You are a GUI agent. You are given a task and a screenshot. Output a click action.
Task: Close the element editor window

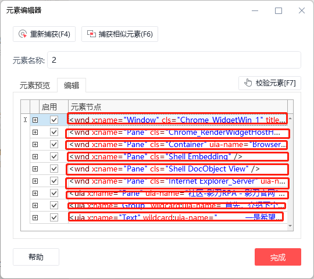302,10
